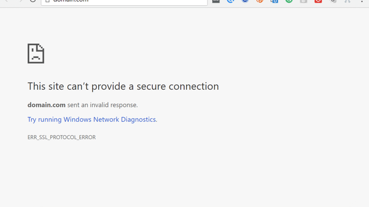The image size is (369, 207).
Task: Open the Chrome three-dot menu
Action: 362,1
